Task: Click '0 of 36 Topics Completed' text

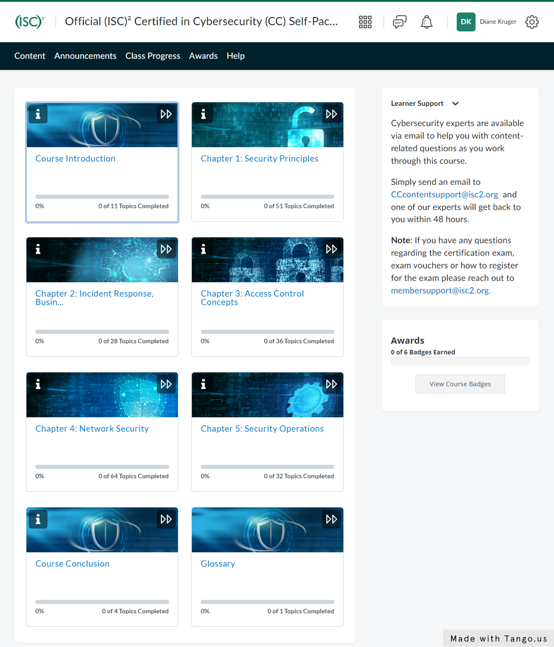Action: 299,341
